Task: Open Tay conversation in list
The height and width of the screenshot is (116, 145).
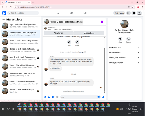Action: pos(20,26)
